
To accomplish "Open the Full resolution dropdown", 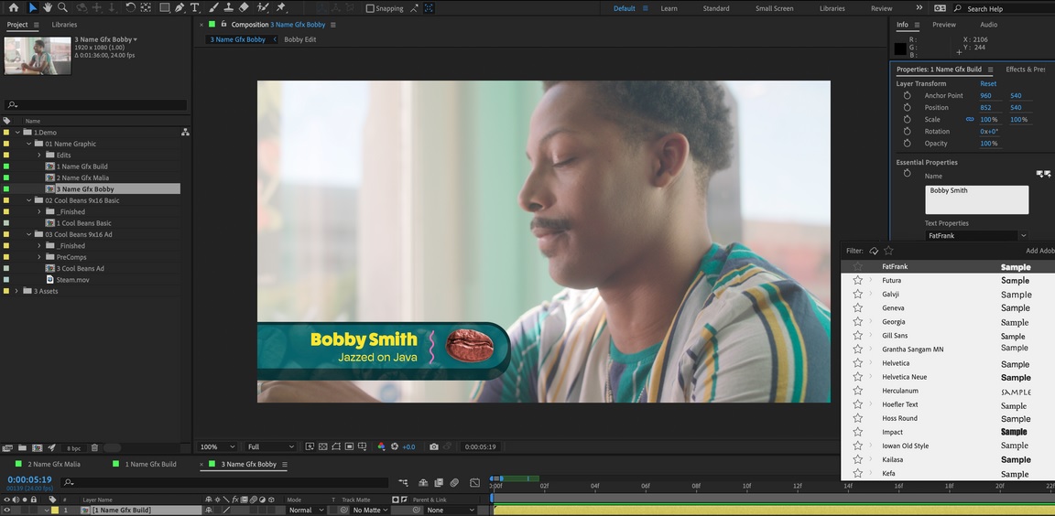I will (271, 446).
